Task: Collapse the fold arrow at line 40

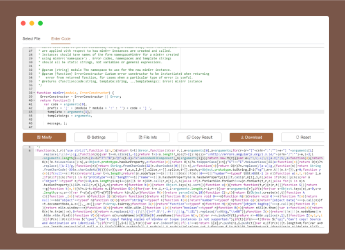Action: pyautogui.click(x=34, y=100)
